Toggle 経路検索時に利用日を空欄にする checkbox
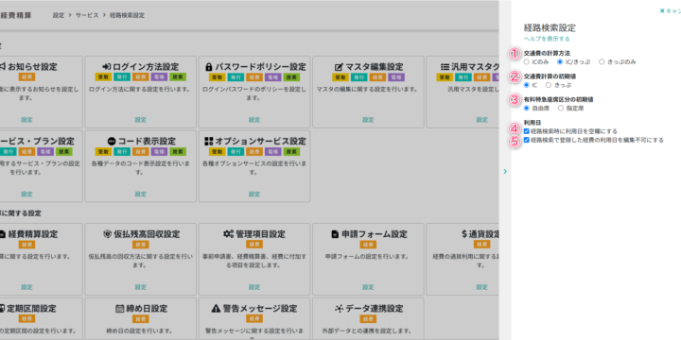This screenshot has width=681, height=340. tap(527, 131)
